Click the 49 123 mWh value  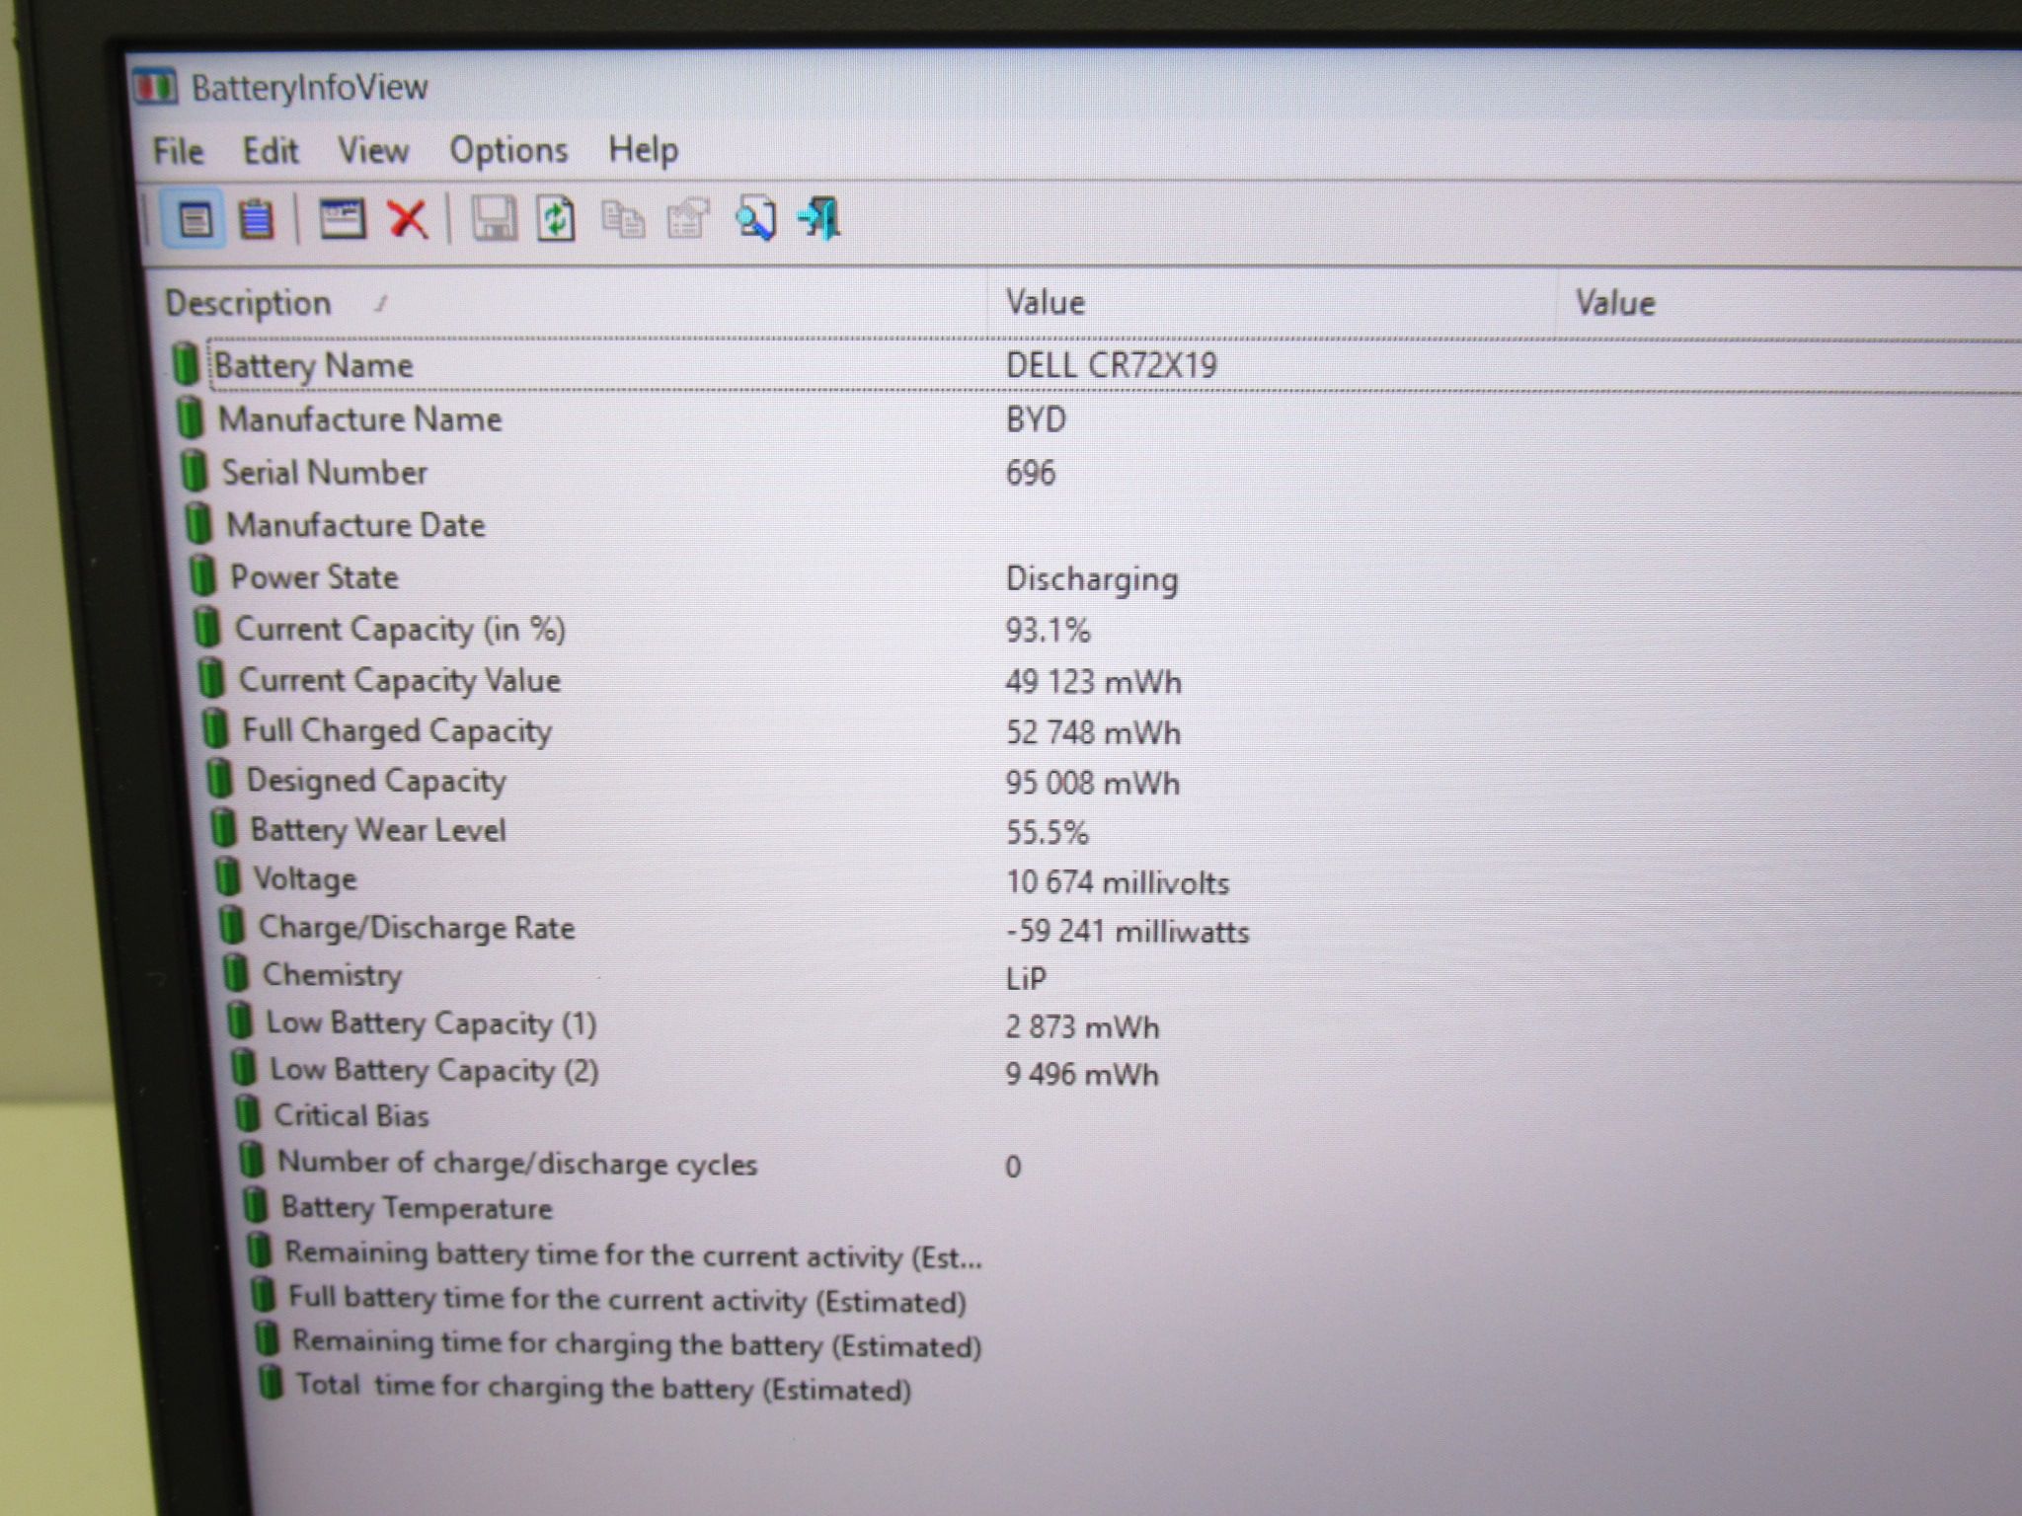(1093, 681)
